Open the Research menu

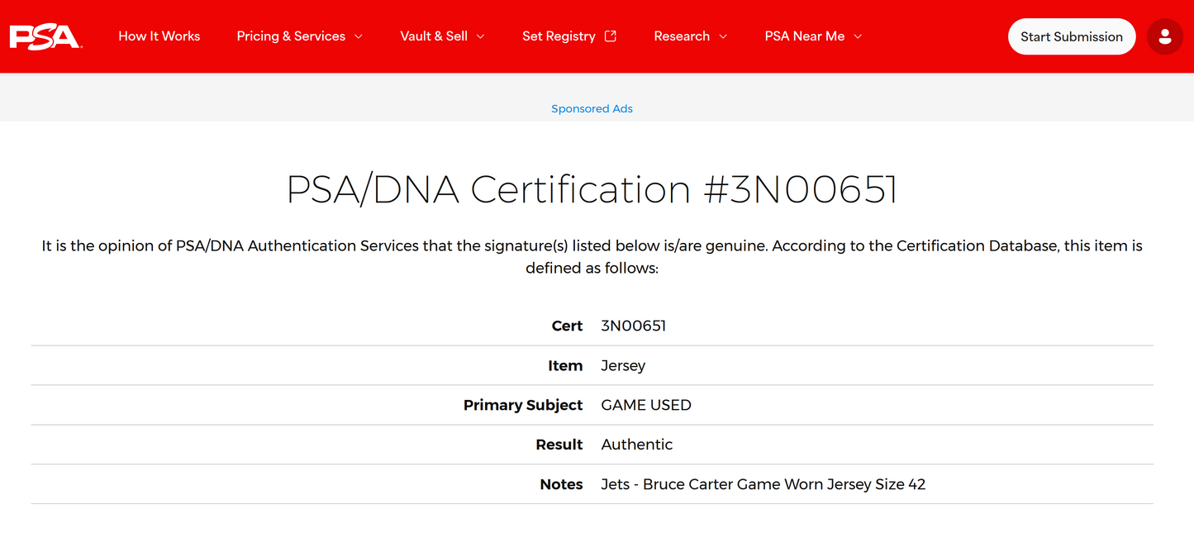682,36
